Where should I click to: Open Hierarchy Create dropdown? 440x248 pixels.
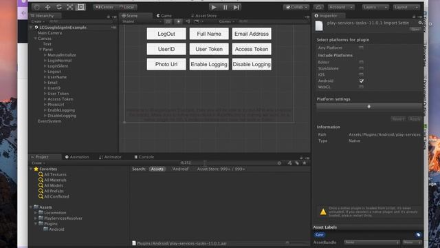[38, 21]
